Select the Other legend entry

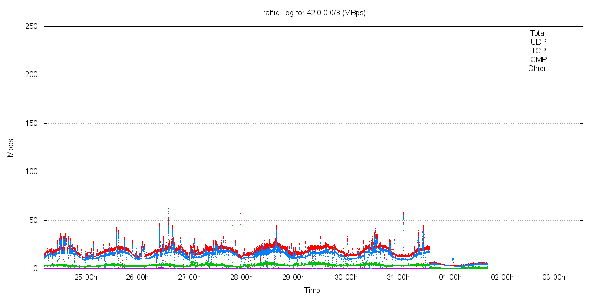point(537,69)
